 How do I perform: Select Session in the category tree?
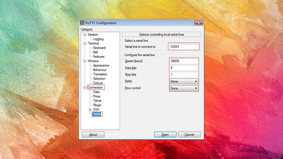[93, 34]
